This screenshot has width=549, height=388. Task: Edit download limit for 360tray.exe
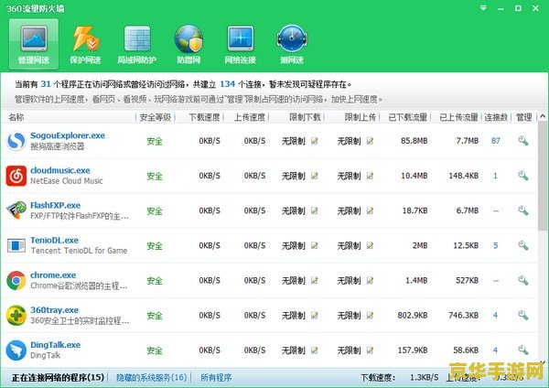[315, 315]
